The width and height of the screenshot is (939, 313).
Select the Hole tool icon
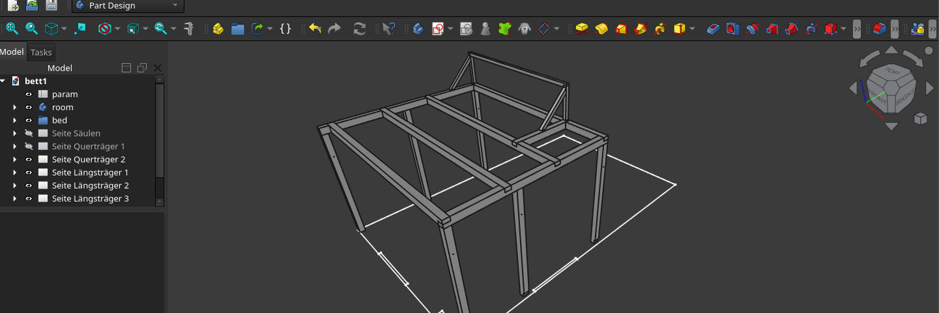[733, 29]
